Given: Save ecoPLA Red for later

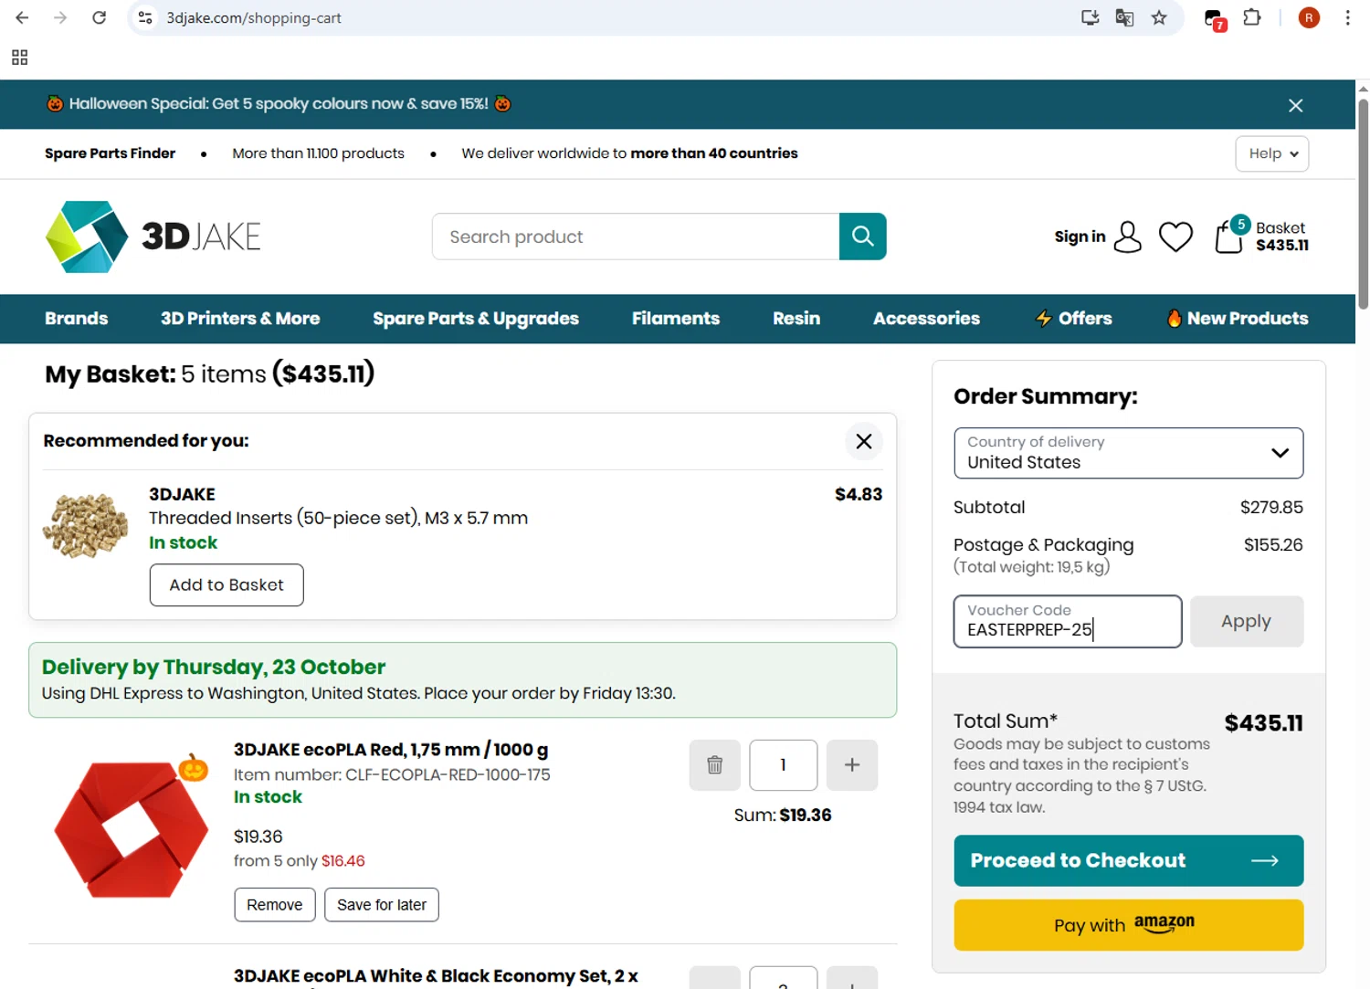Looking at the screenshot, I should [382, 905].
